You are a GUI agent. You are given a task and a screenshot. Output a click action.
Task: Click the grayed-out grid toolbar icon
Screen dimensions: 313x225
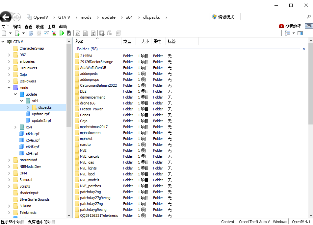[39, 33]
